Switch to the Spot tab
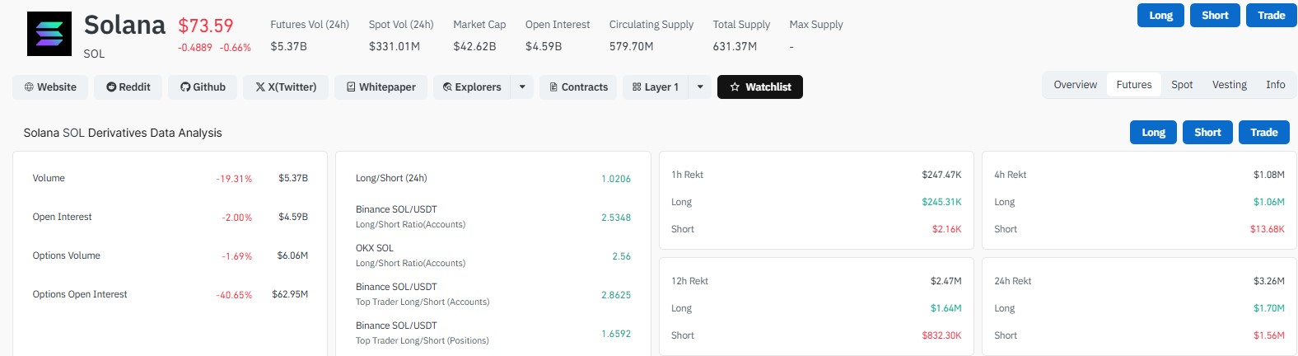Screen dimensions: 1298x356 click(x=1182, y=85)
